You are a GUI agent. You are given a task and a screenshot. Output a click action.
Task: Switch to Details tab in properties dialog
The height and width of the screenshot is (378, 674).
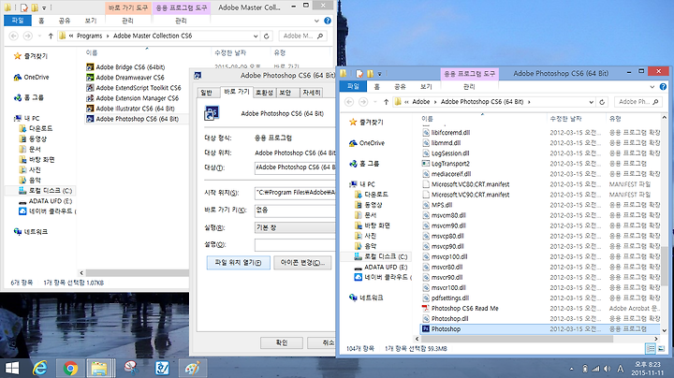pos(311,93)
